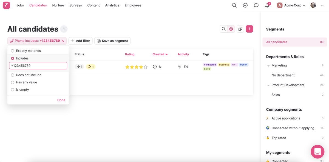Screen dimensions: 329x162
Task: Click Done in the filter popup
Action: [x=61, y=100]
